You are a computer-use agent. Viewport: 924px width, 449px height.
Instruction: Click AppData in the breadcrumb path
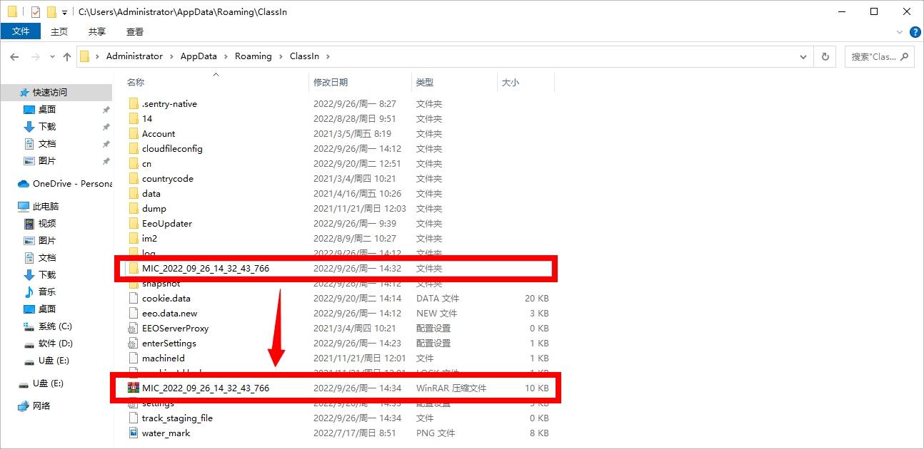coord(198,56)
